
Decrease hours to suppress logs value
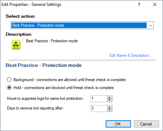click(109, 100)
